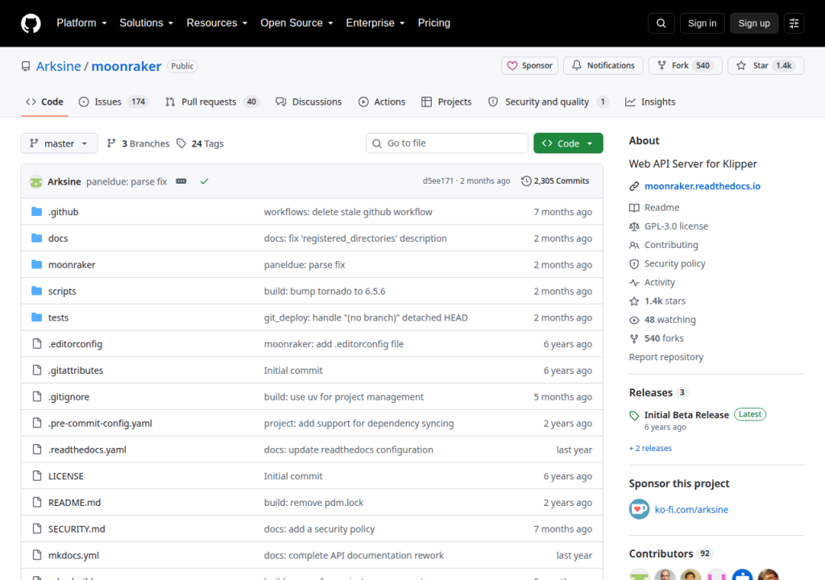Open the Pricing page
The image size is (825, 580).
(x=434, y=23)
